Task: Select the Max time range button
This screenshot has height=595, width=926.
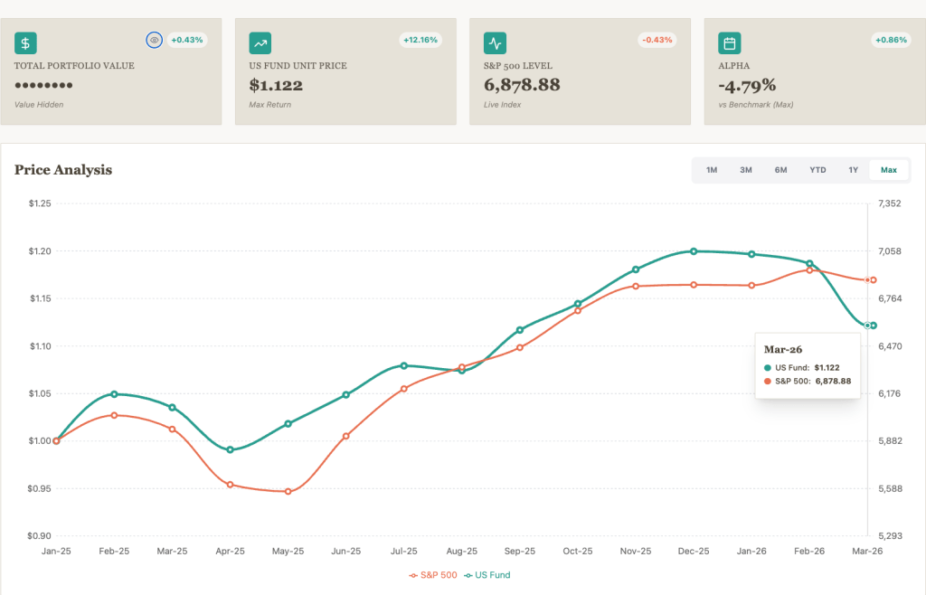Action: [888, 170]
